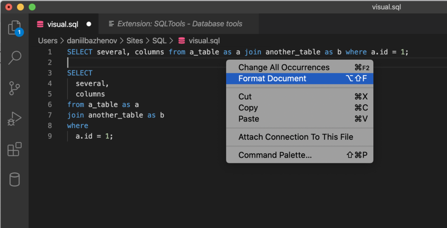Open the Explorer view in activity bar

point(14,28)
